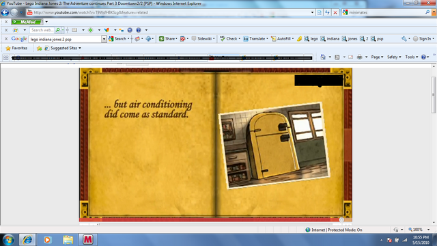Image resolution: width=437 pixels, height=246 pixels.
Task: Click the Print icon
Action: point(360,57)
